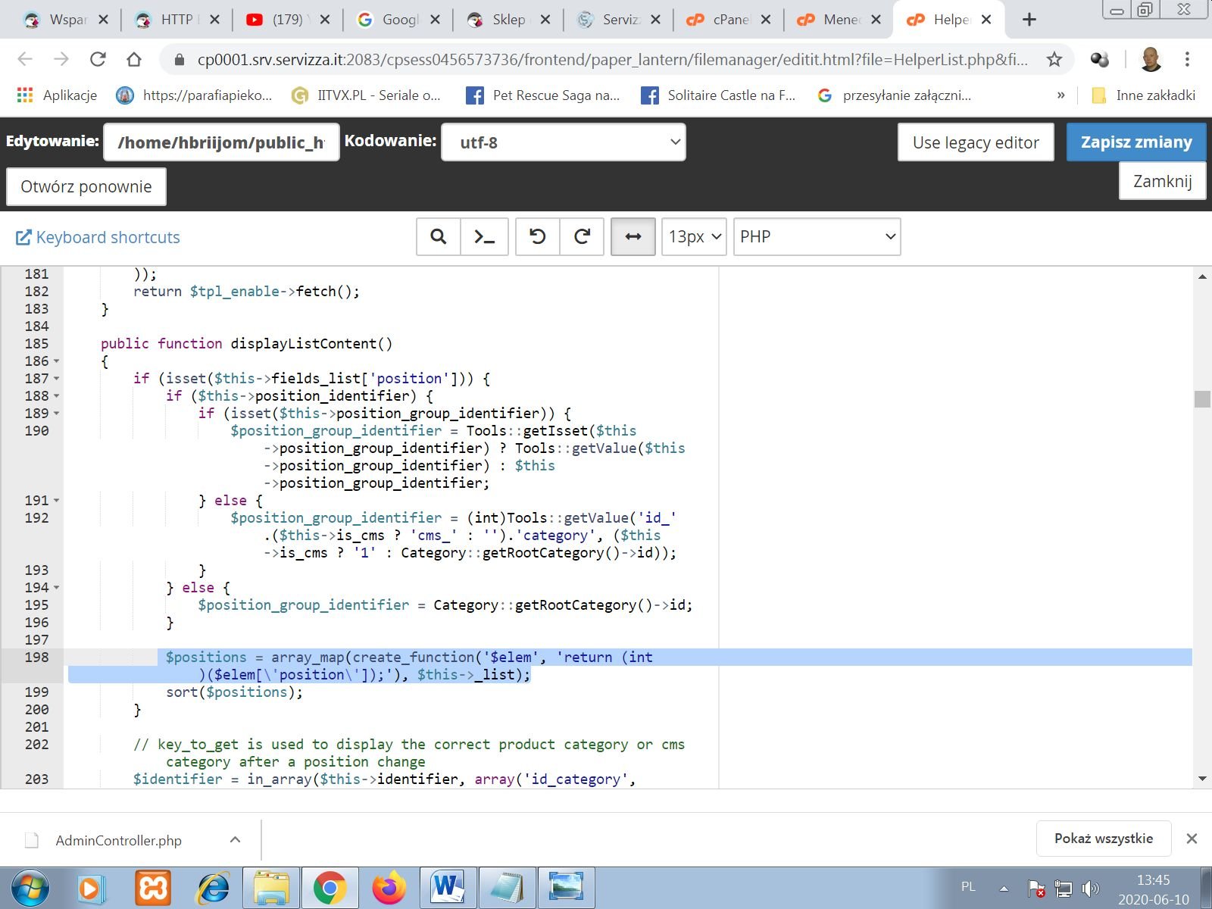Collapse code fold at line 194
This screenshot has height=909, width=1212.
point(57,588)
